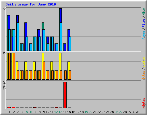Click the "6" top axis value
The height and width of the screenshot is (115, 147).
click(x=4, y=9)
